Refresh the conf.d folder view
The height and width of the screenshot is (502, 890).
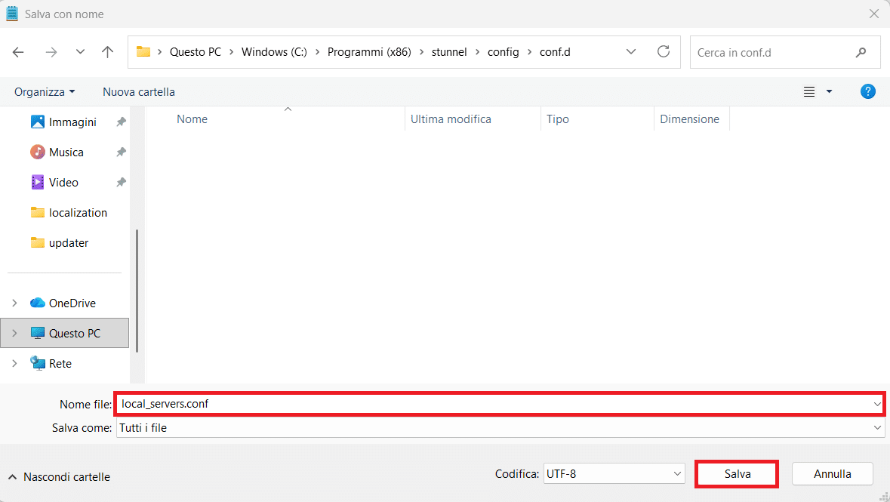pyautogui.click(x=664, y=51)
